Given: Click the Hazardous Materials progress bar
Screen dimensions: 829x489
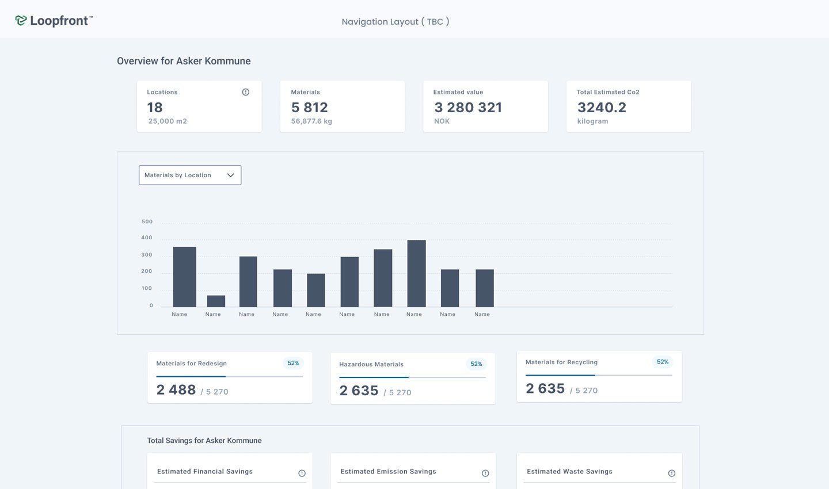Looking at the screenshot, I should pos(413,377).
